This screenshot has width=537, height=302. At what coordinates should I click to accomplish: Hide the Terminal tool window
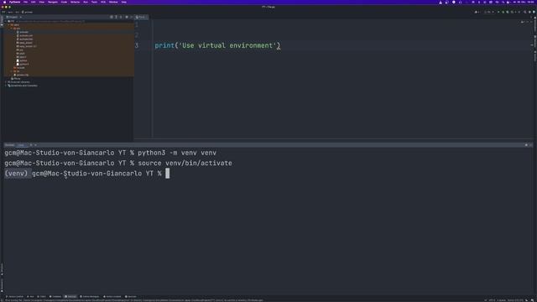tap(531, 145)
